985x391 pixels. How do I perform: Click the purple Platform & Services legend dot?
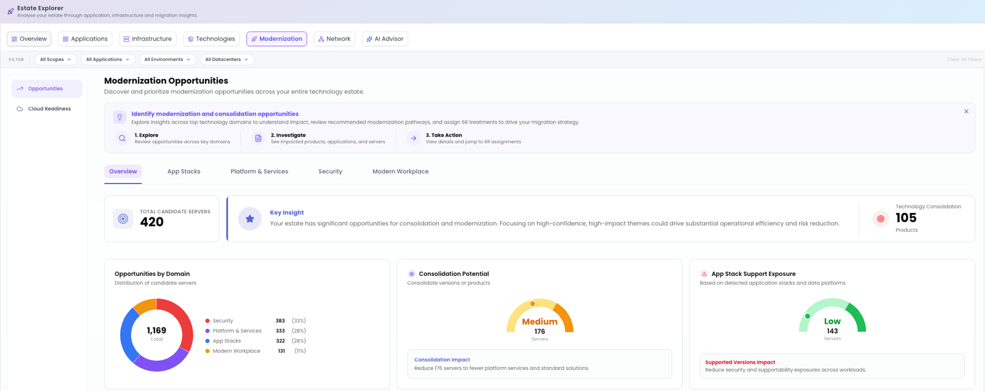207,331
